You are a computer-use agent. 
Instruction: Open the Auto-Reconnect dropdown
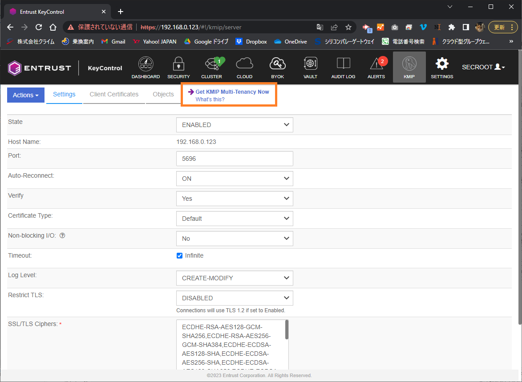(x=235, y=179)
